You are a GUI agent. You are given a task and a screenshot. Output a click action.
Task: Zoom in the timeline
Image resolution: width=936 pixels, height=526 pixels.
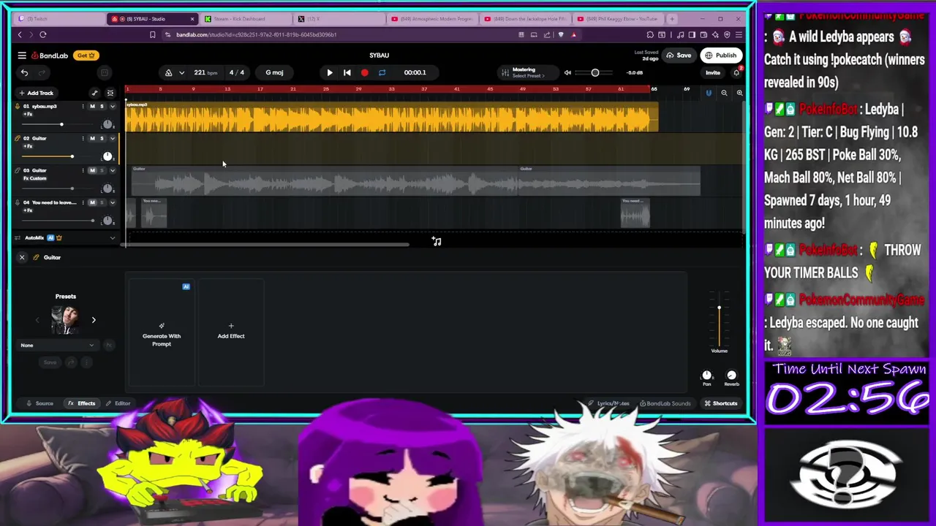[x=739, y=93]
